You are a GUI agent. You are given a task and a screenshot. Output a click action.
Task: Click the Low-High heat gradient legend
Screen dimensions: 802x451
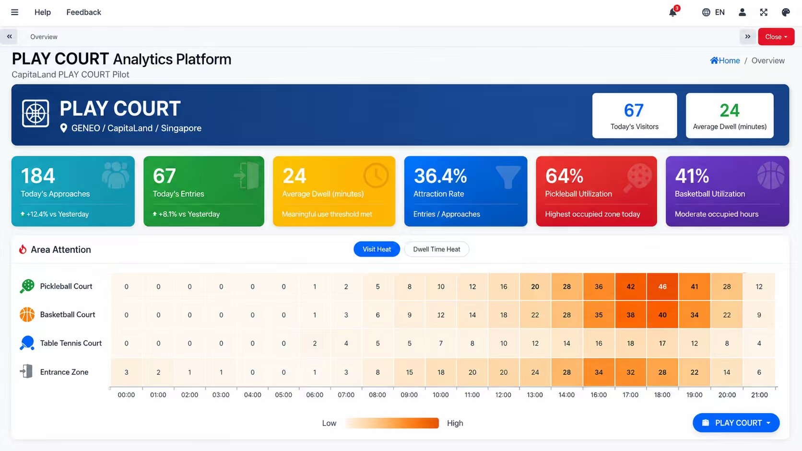[x=392, y=423]
